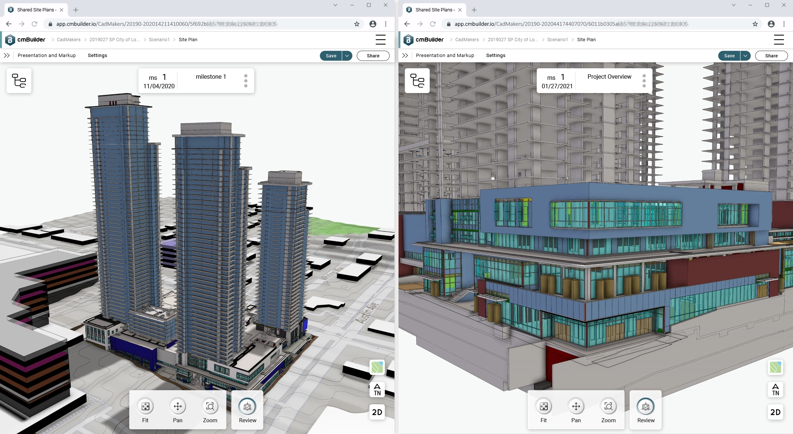The width and height of the screenshot is (793, 434).
Task: Open tab search dropdown in right browser
Action: click(x=733, y=5)
